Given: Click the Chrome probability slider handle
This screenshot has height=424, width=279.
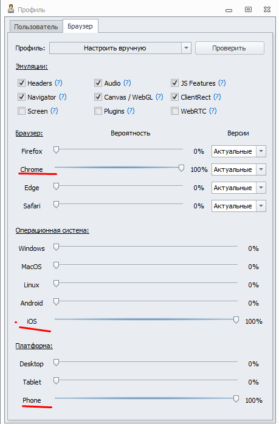Looking at the screenshot, I should pyautogui.click(x=181, y=168).
